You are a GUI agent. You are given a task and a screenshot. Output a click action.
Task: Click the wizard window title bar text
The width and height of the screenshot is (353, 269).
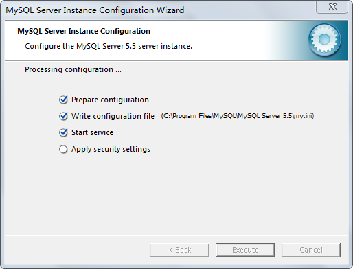95,10
